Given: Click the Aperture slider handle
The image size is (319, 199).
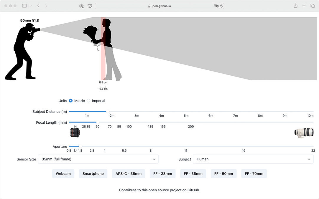Looking at the screenshot, I should tap(80, 146).
